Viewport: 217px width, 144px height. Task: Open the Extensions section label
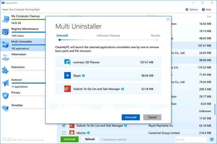[18, 67]
